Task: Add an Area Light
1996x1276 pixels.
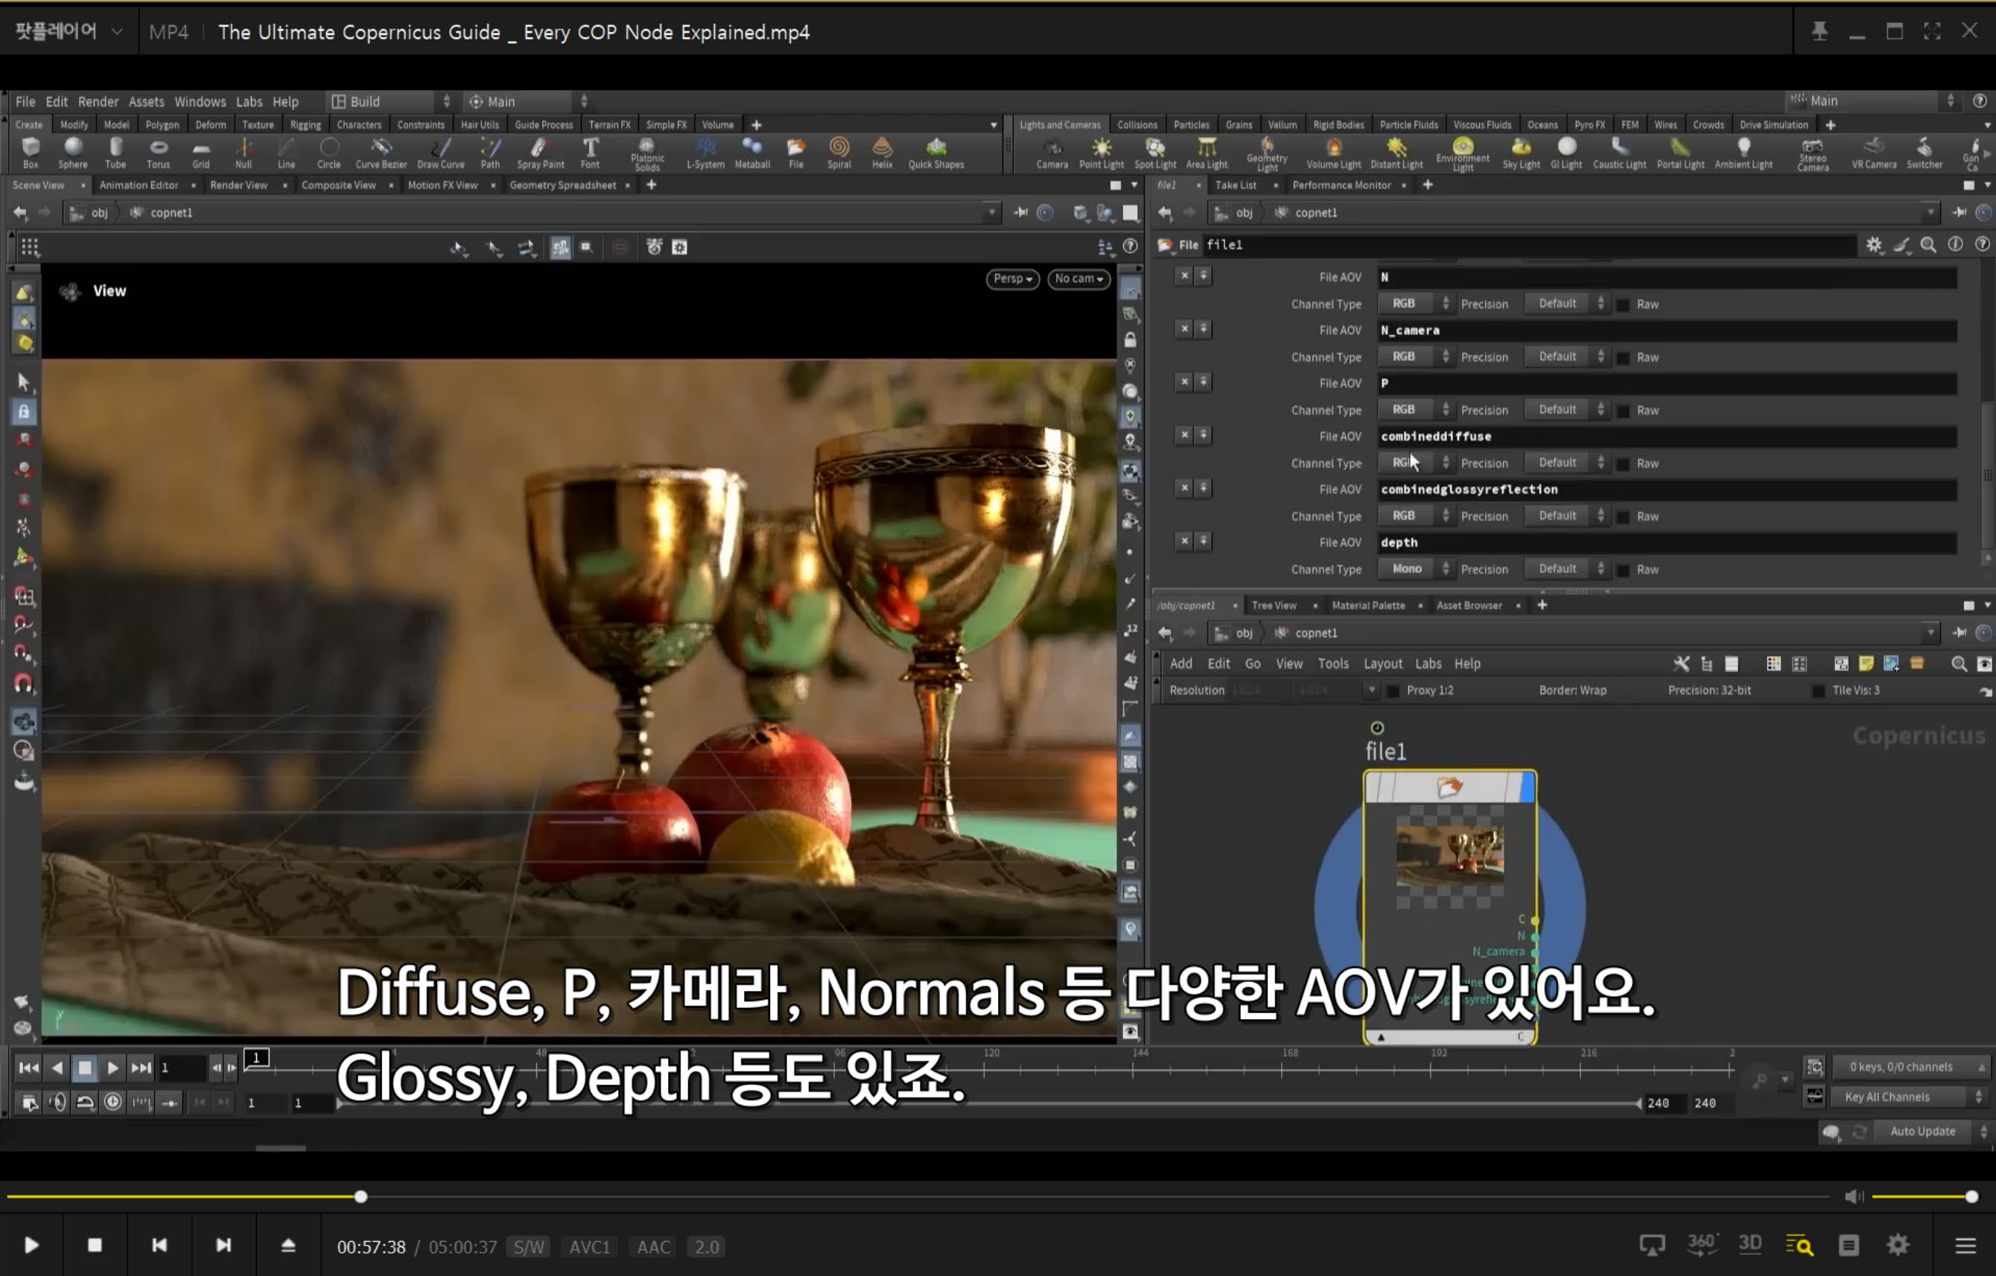Action: (x=1207, y=153)
